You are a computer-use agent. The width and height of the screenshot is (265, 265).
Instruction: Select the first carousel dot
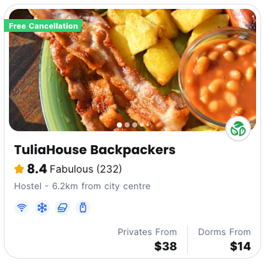coord(119,125)
